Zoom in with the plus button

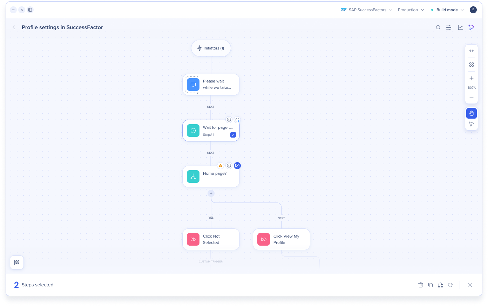click(x=472, y=78)
